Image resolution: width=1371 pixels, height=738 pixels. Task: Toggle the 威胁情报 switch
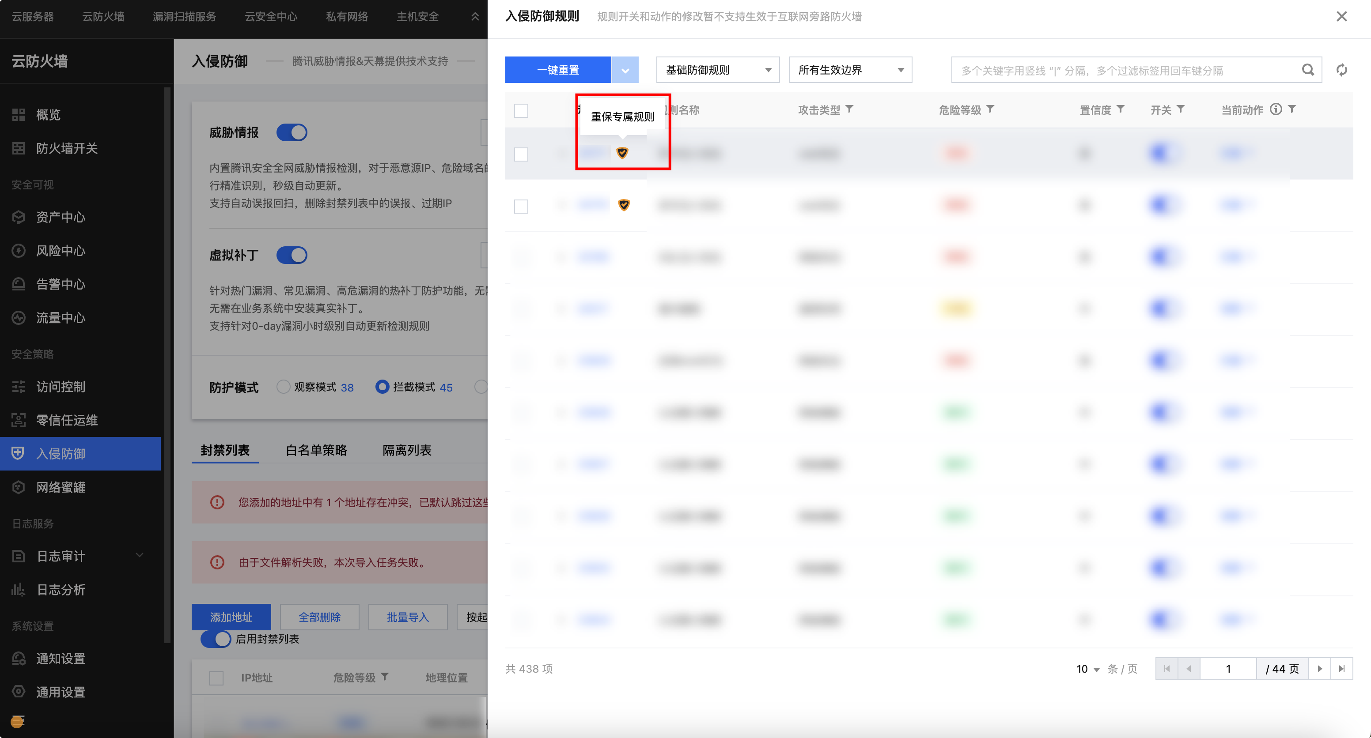click(292, 132)
